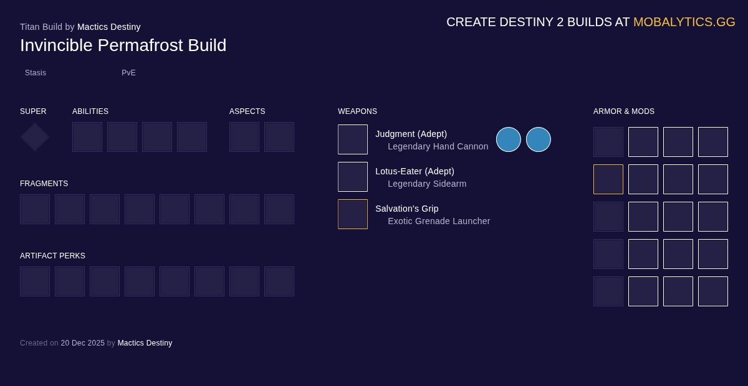748x386 pixels.
Task: Select the PvE tag
Action: click(128, 73)
